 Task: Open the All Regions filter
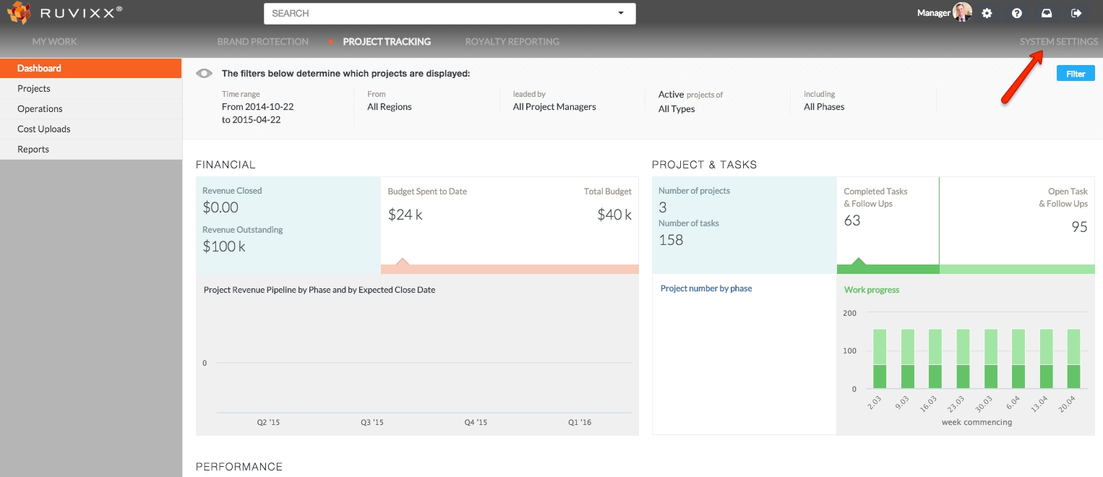[x=390, y=107]
